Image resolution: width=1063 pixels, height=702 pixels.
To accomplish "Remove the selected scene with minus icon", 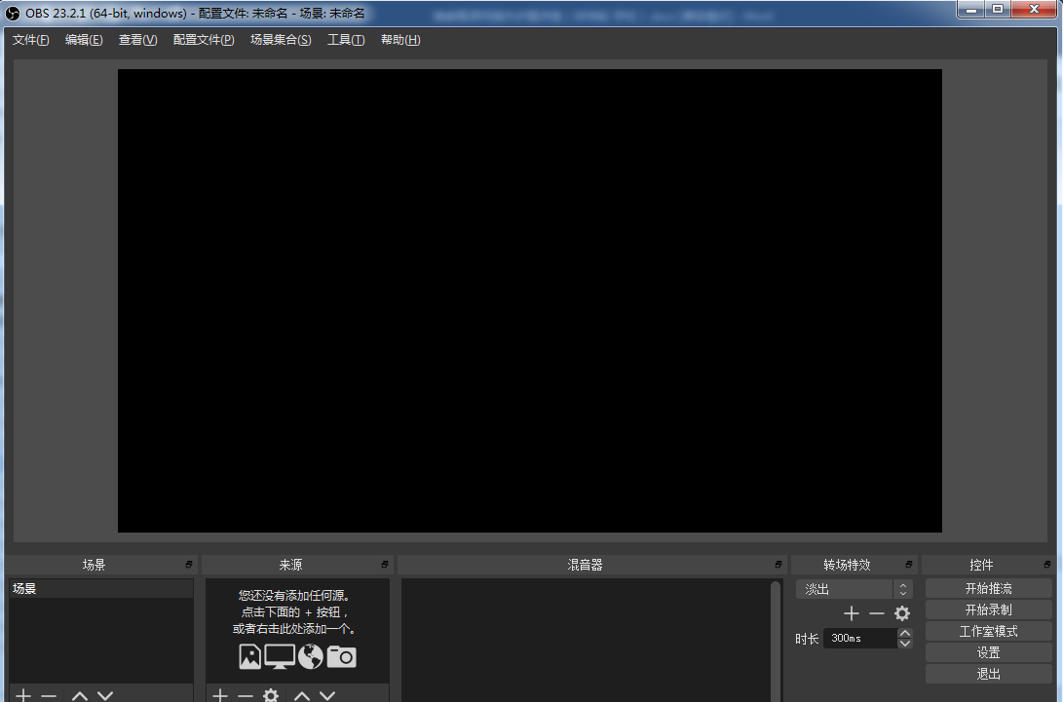I will [49, 695].
